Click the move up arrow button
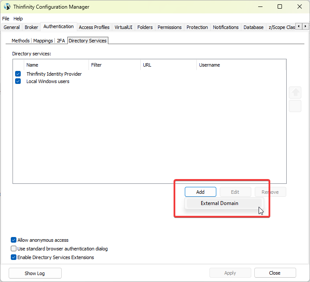The width and height of the screenshot is (310, 282). pyautogui.click(x=295, y=93)
